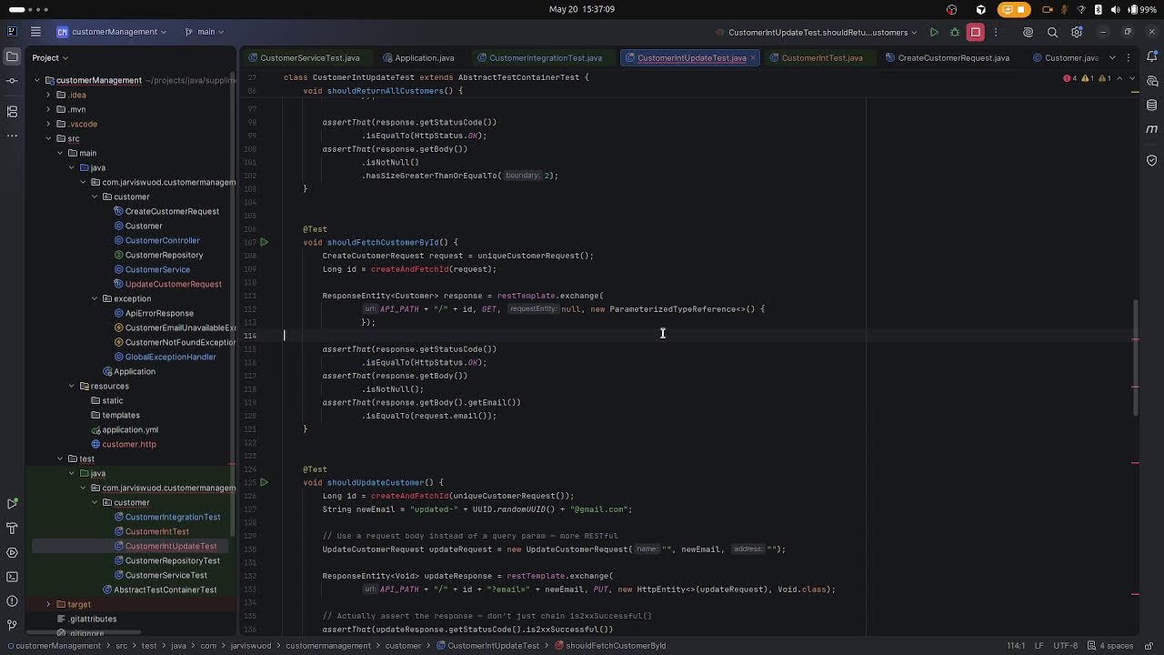The image size is (1164, 655).
Task: Collapse the src folder
Action: [48, 138]
